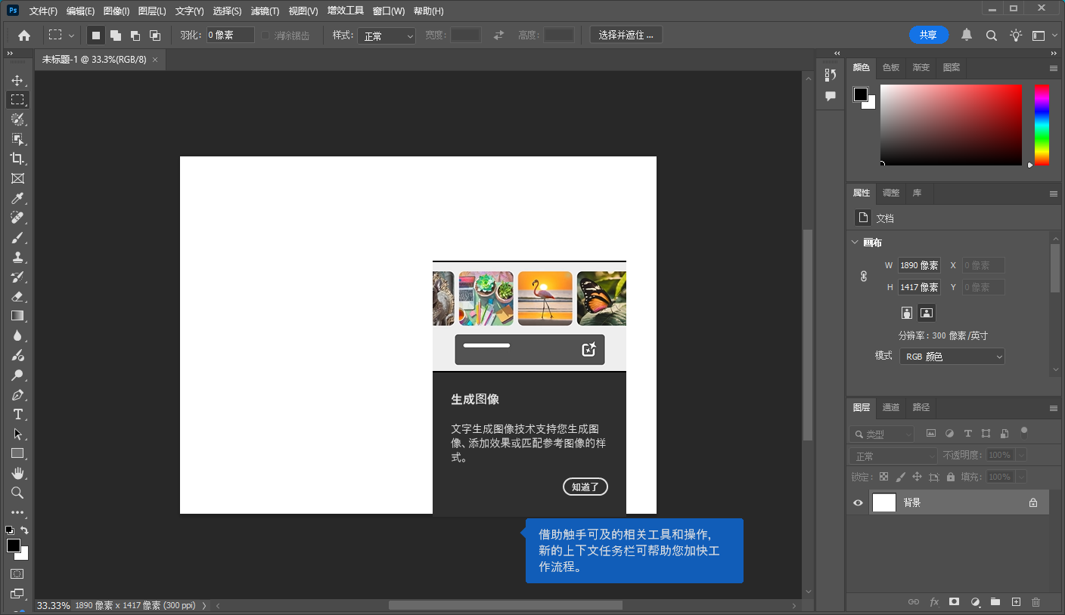The width and height of the screenshot is (1065, 615).
Task: Hide the 背景 layer visibility eye
Action: click(857, 502)
